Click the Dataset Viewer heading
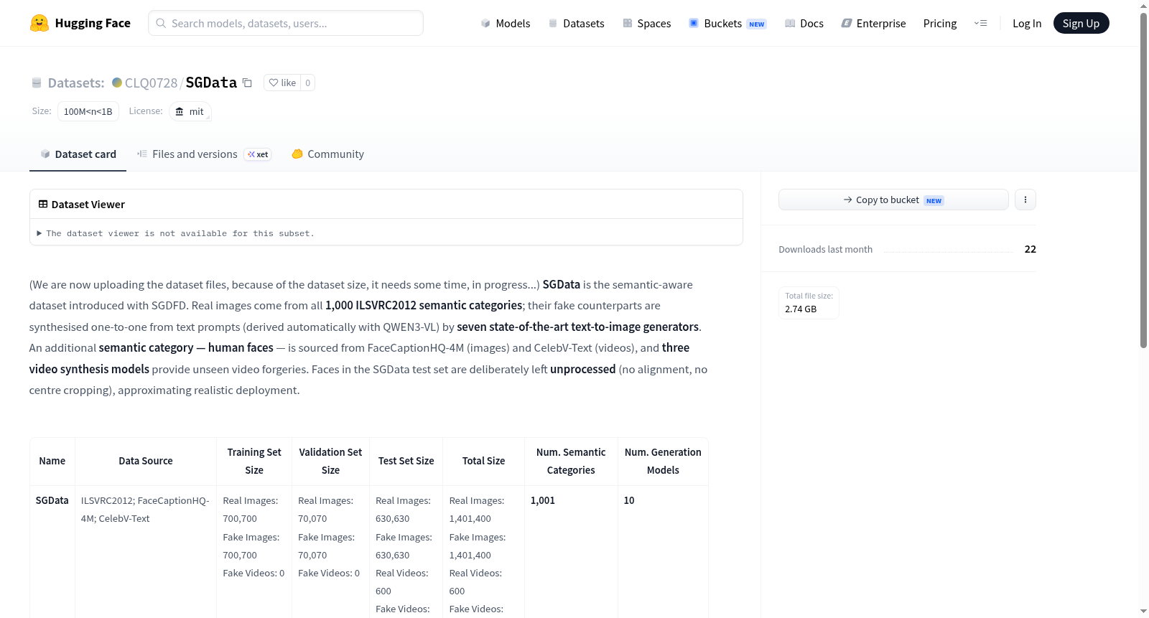Image resolution: width=1149 pixels, height=618 pixels. pyautogui.click(x=88, y=205)
